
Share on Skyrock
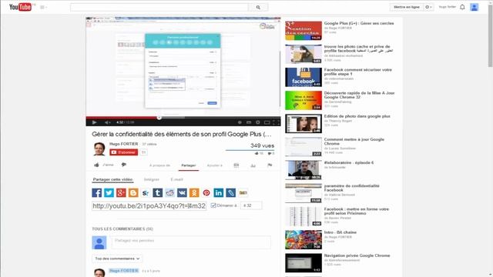coord(146,192)
